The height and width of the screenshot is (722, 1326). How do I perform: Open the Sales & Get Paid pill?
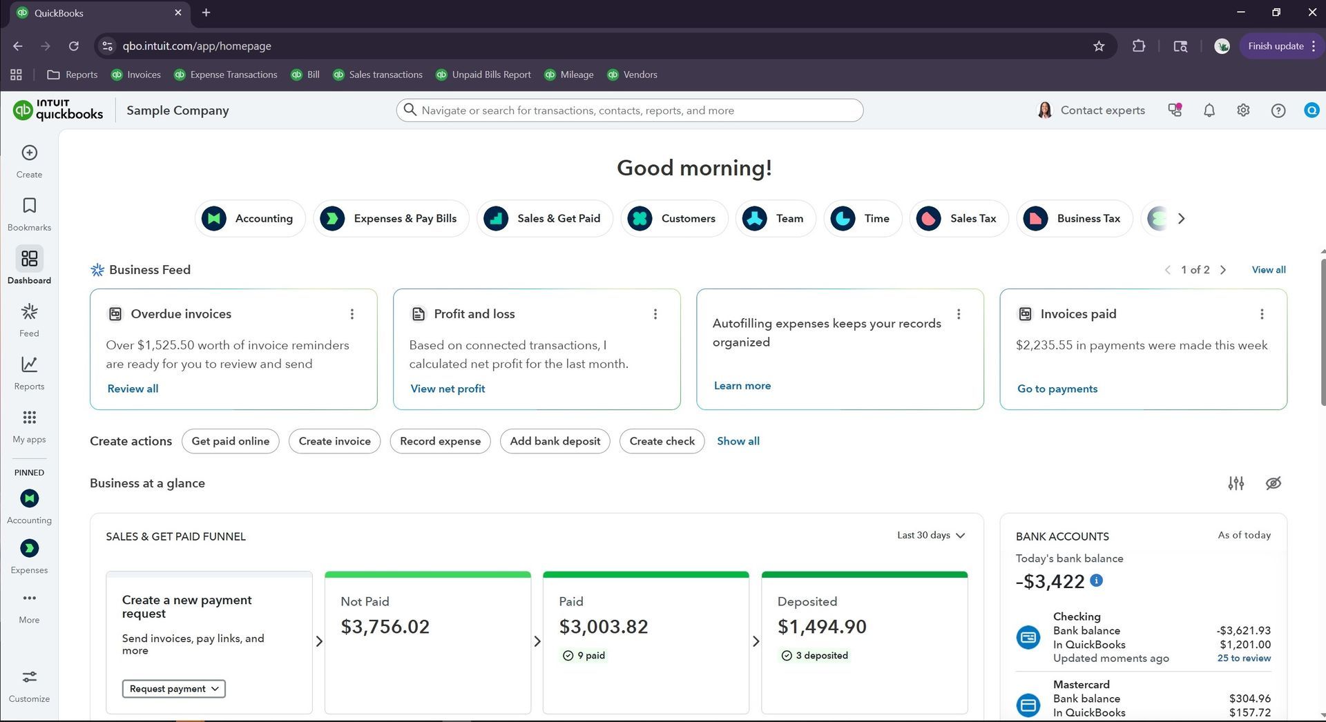545,219
